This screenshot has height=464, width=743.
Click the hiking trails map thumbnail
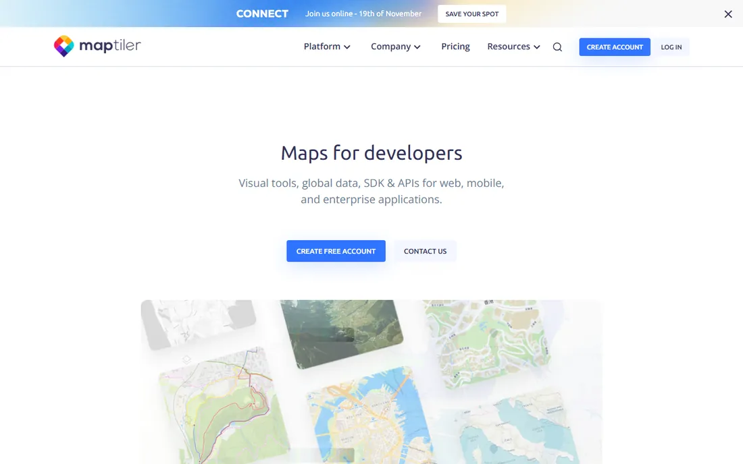pos(223,407)
